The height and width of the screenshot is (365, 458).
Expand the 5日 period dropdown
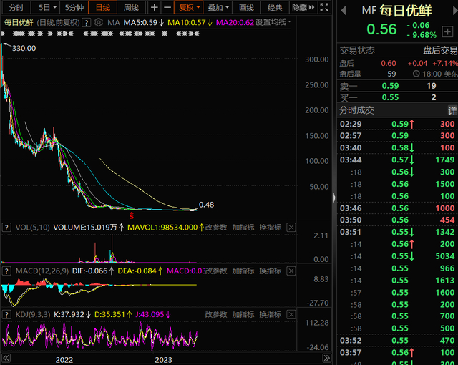47,7
